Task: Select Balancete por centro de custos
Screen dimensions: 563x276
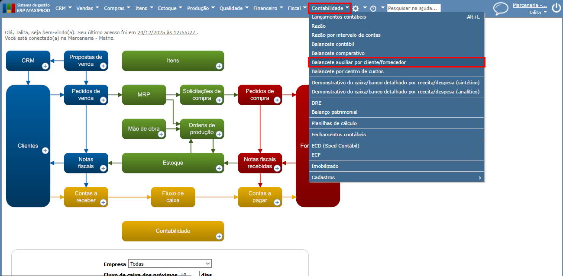Action: point(396,71)
